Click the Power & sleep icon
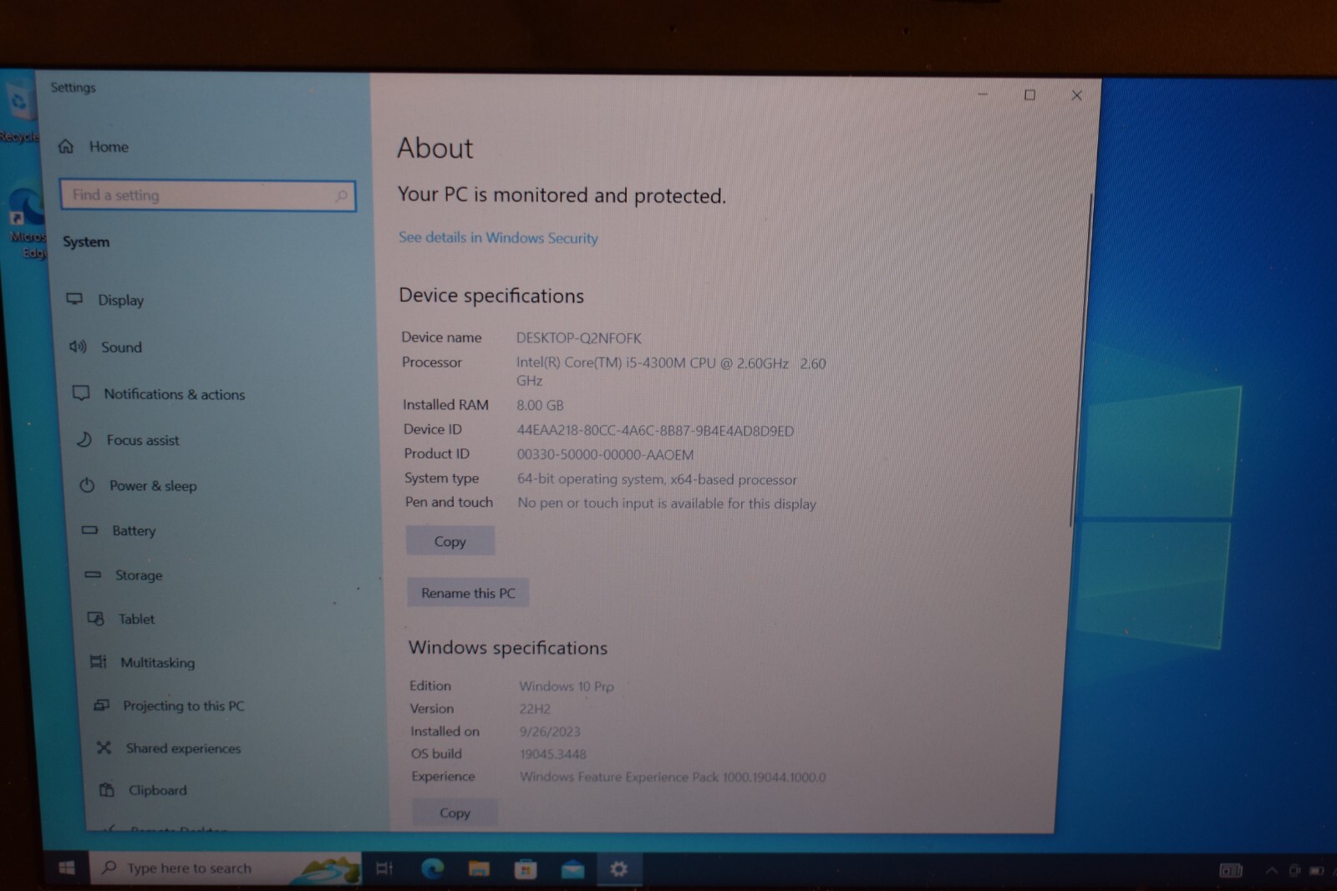Image resolution: width=1337 pixels, height=891 pixels. (x=87, y=485)
